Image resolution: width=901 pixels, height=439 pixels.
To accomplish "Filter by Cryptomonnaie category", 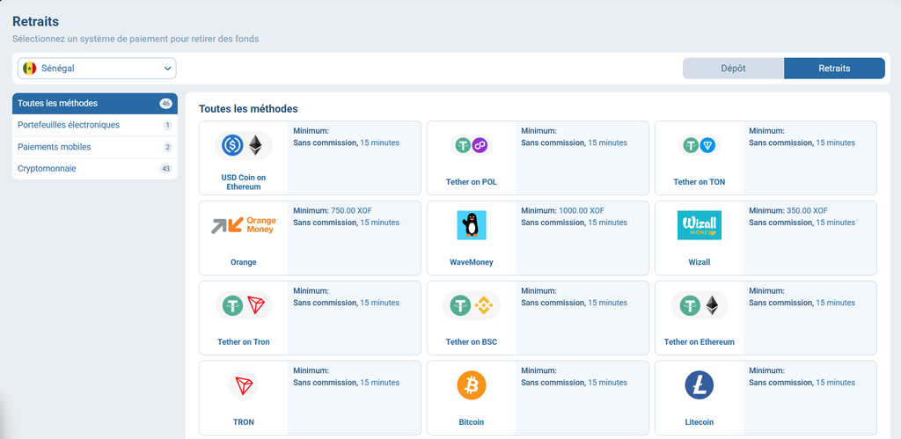I will pos(95,169).
